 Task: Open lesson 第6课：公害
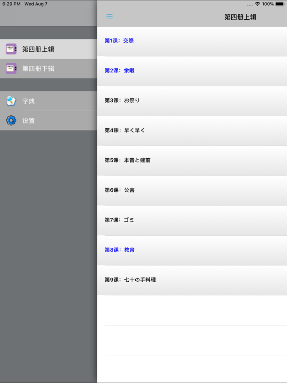[192, 191]
